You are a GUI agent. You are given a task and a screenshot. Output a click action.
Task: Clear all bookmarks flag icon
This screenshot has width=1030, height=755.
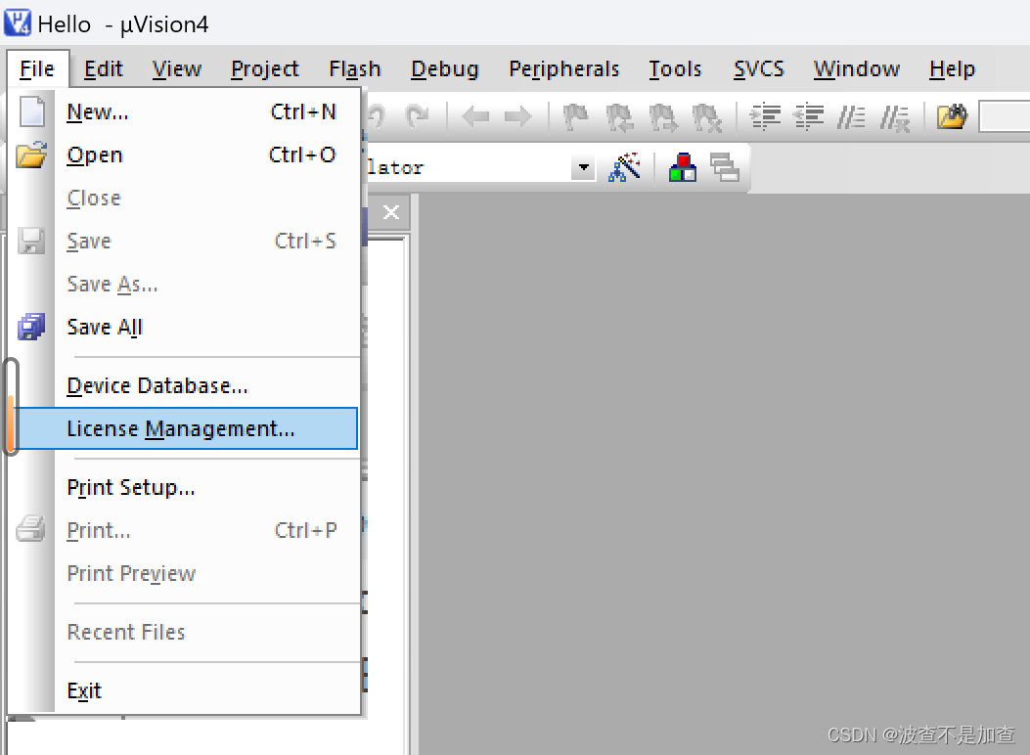click(x=706, y=117)
